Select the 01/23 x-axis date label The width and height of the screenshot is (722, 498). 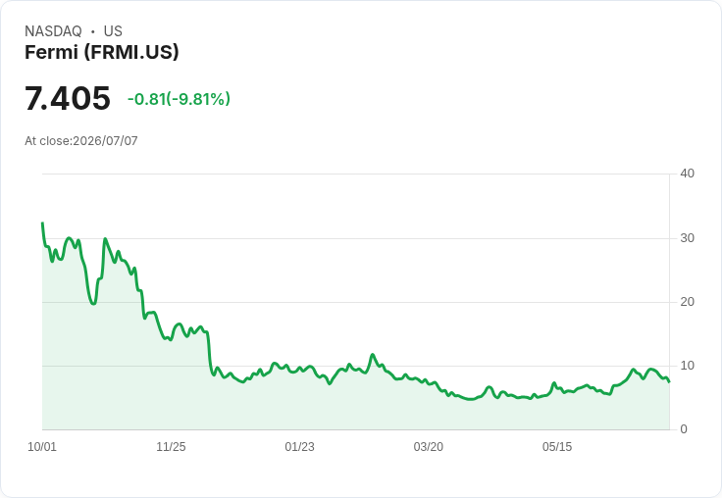point(300,446)
